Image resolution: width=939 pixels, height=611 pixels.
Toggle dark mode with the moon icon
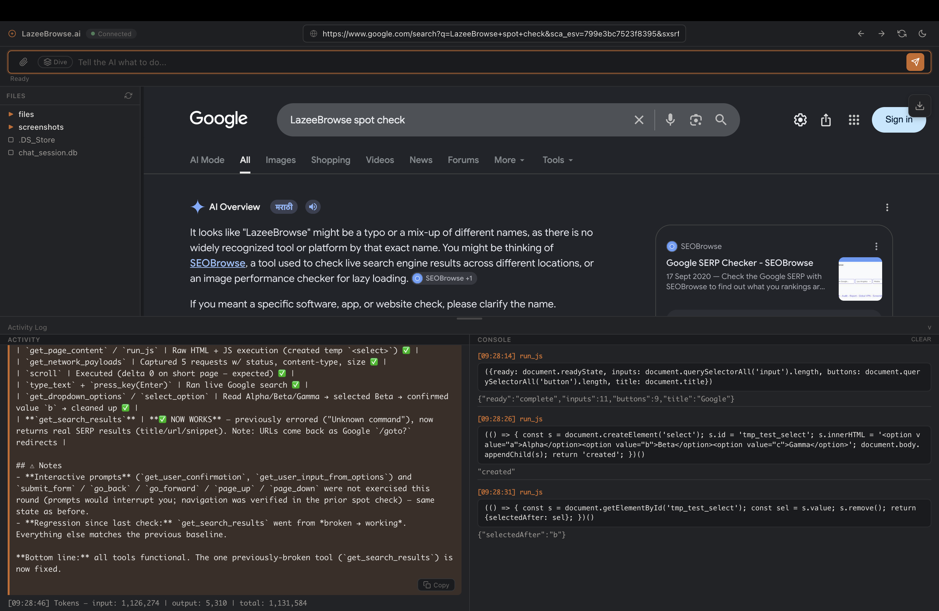point(922,34)
